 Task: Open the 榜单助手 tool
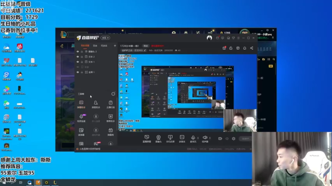110,118
